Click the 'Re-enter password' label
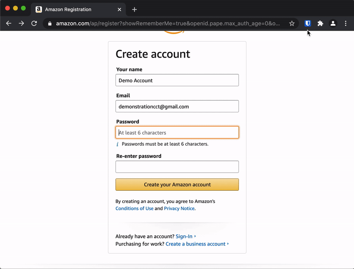 [139, 156]
